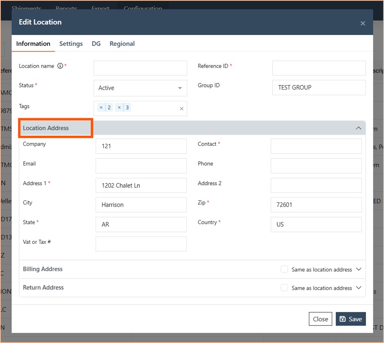Focus the Contact input field
Image resolution: width=384 pixels, height=343 pixels.
point(316,146)
